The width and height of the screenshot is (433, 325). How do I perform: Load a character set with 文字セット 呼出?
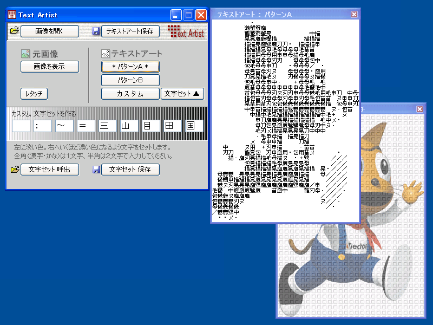50,170
